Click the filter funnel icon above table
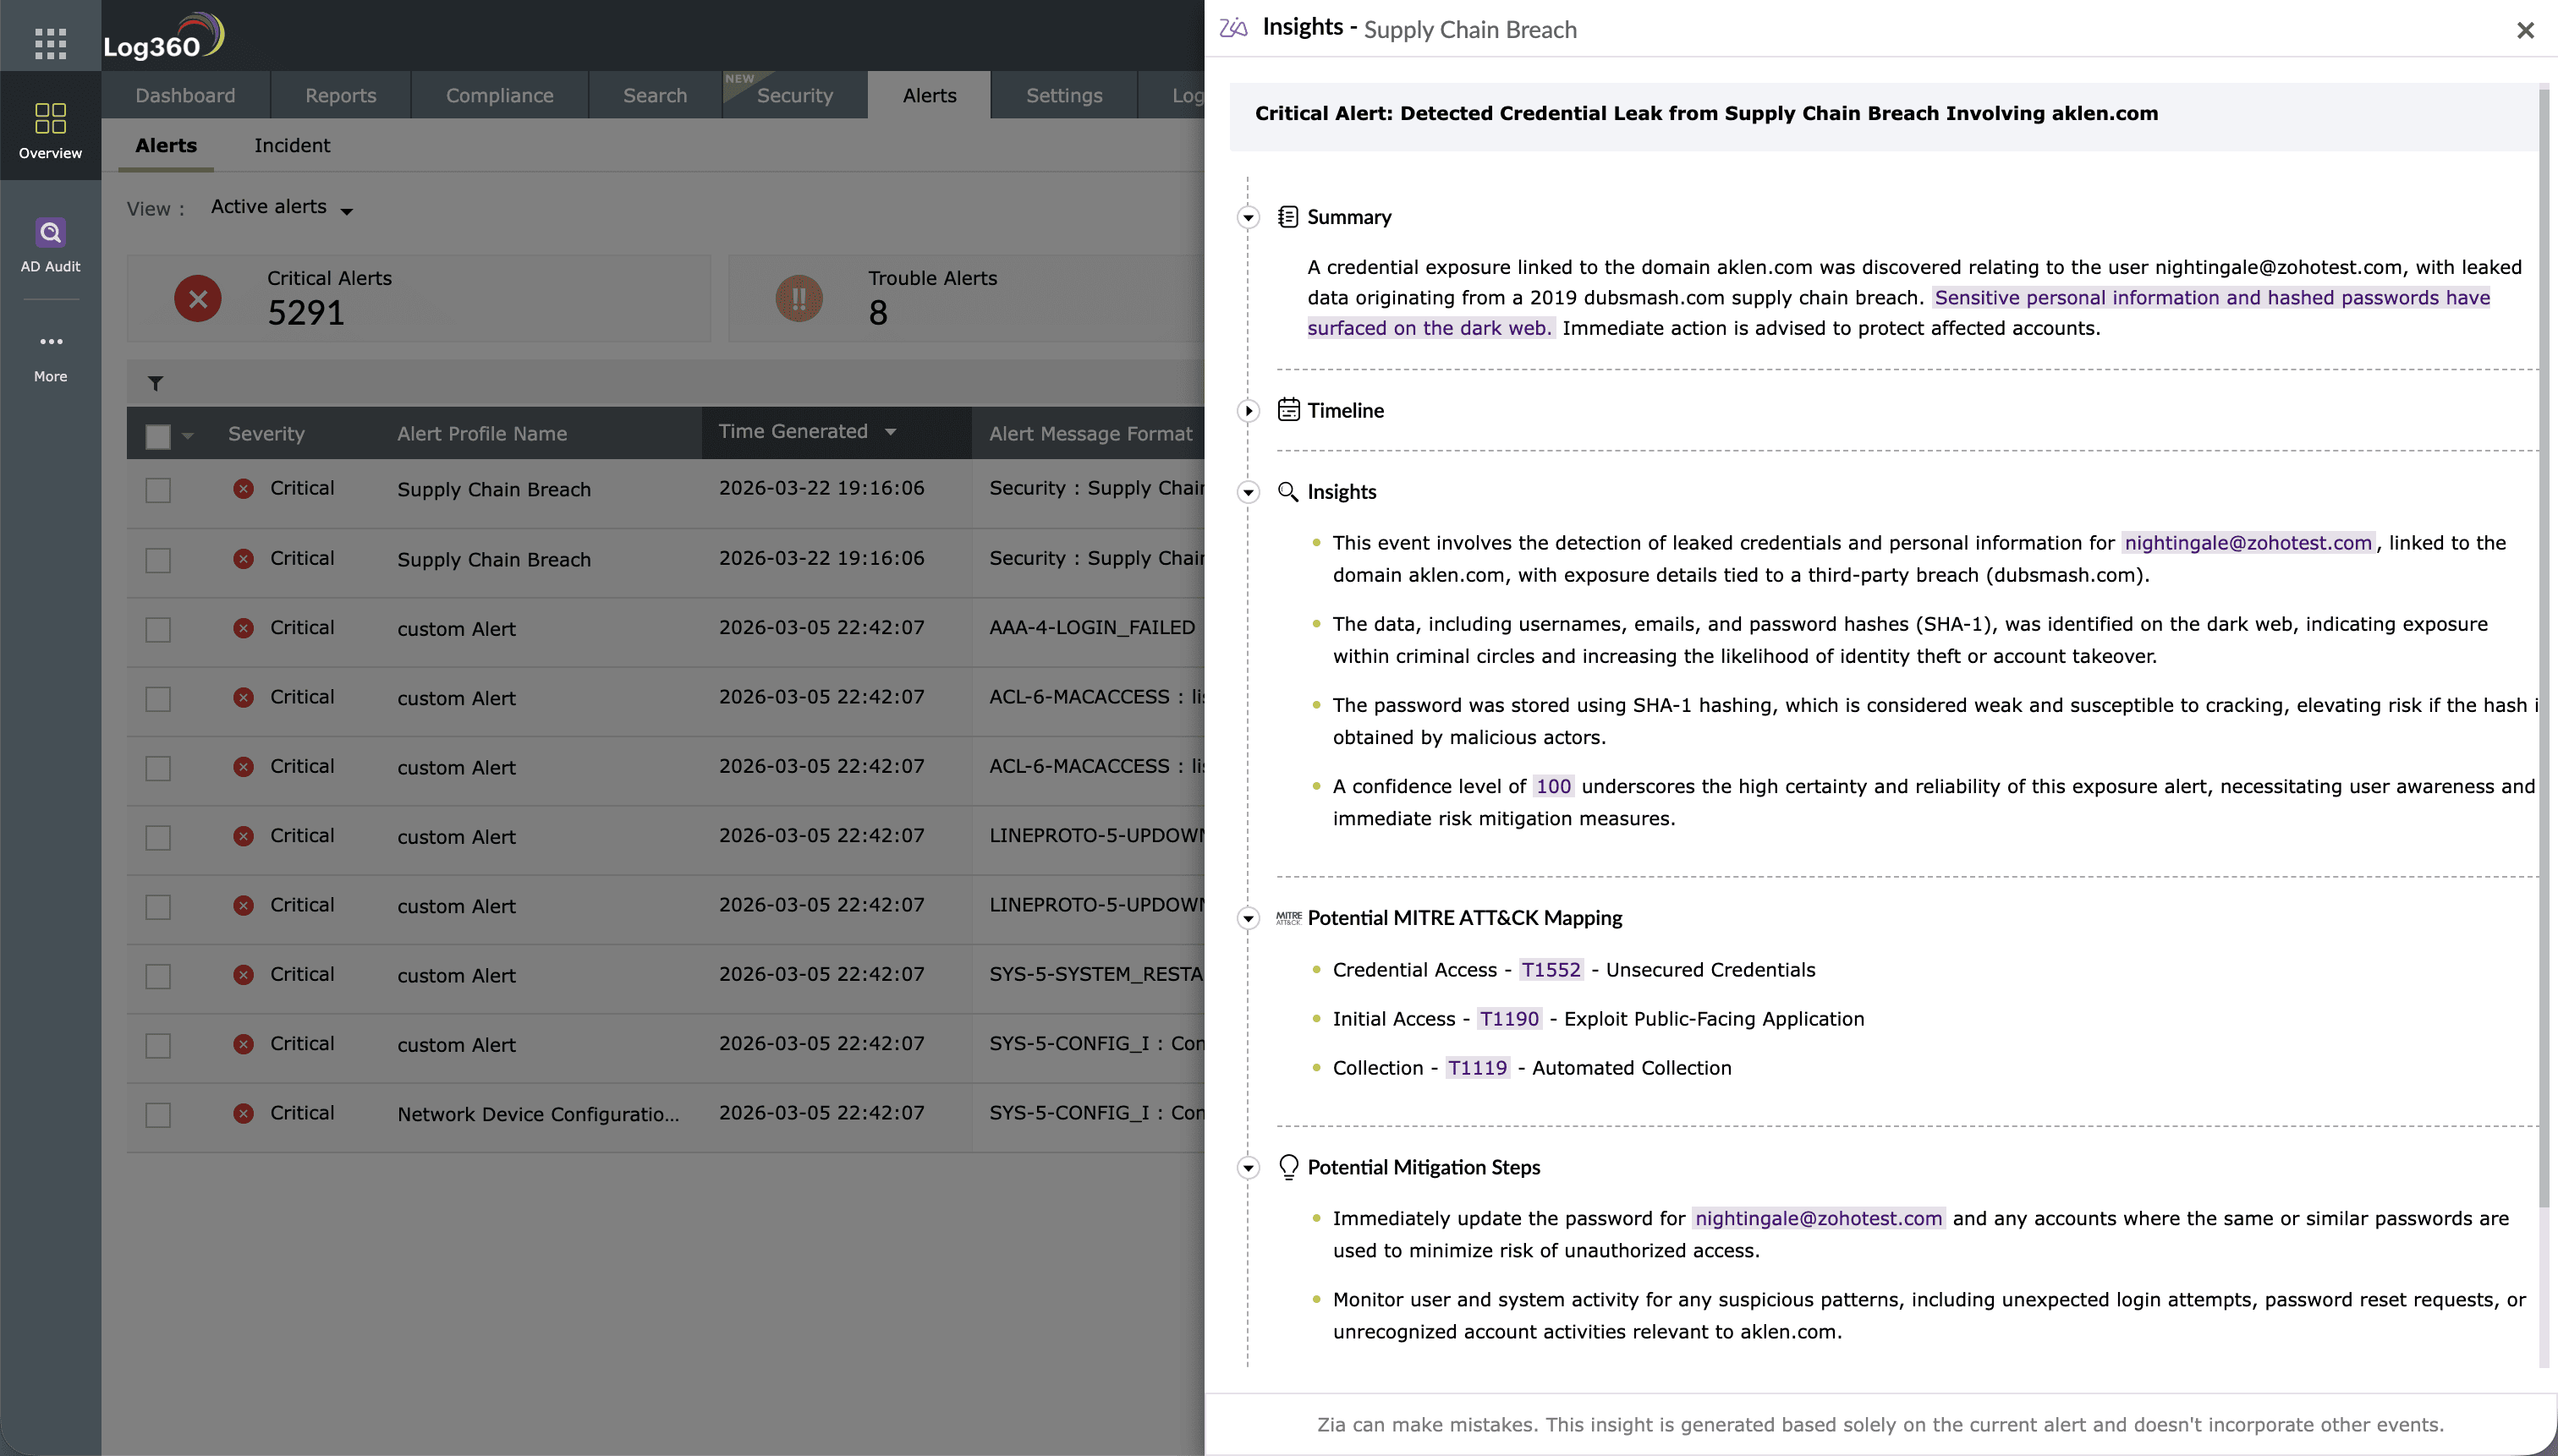 156,383
